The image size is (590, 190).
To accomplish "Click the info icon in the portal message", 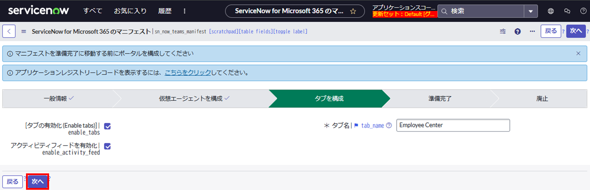I will [10, 54].
